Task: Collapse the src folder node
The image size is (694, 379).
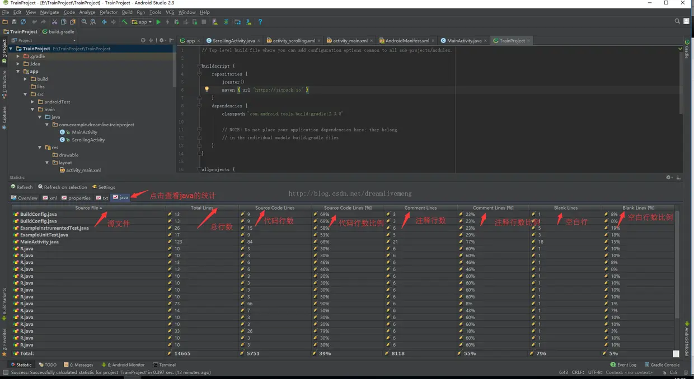Action: [25, 94]
